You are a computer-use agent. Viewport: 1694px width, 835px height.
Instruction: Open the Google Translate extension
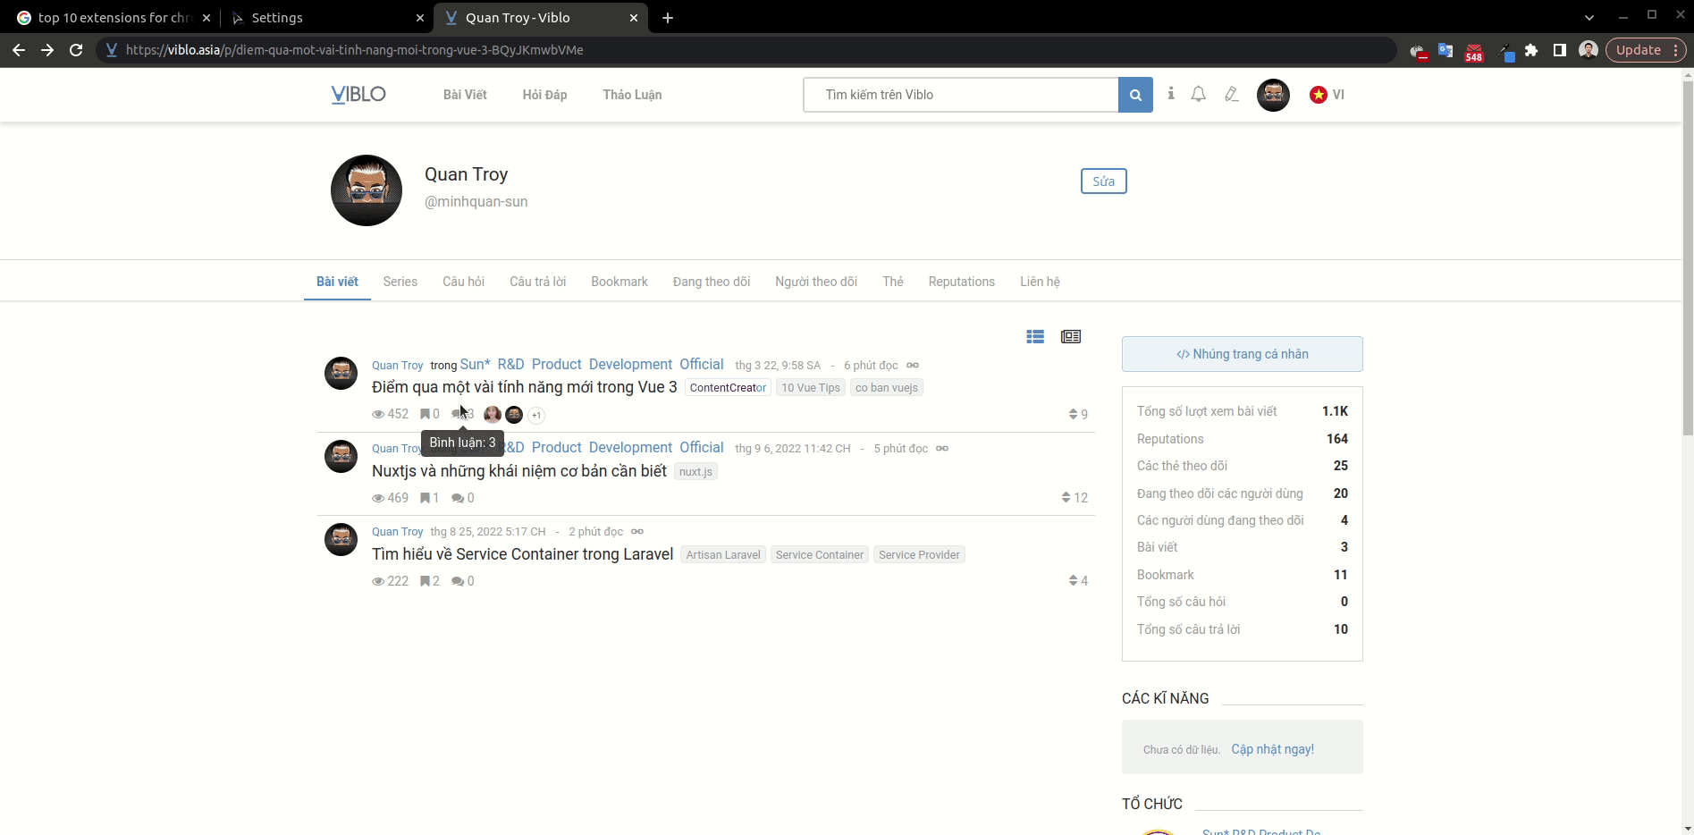pyautogui.click(x=1445, y=50)
